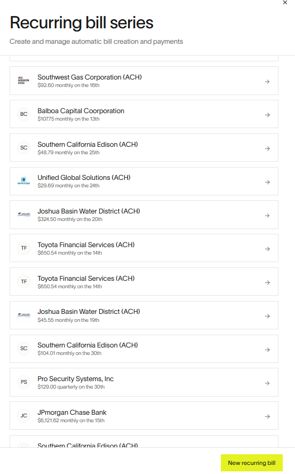Open the Unified Global Solutions logo icon
Image resolution: width=295 pixels, height=474 pixels.
pos(24,181)
